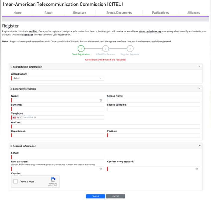
Task: Collapse the Account Information section
Action: (200, 146)
